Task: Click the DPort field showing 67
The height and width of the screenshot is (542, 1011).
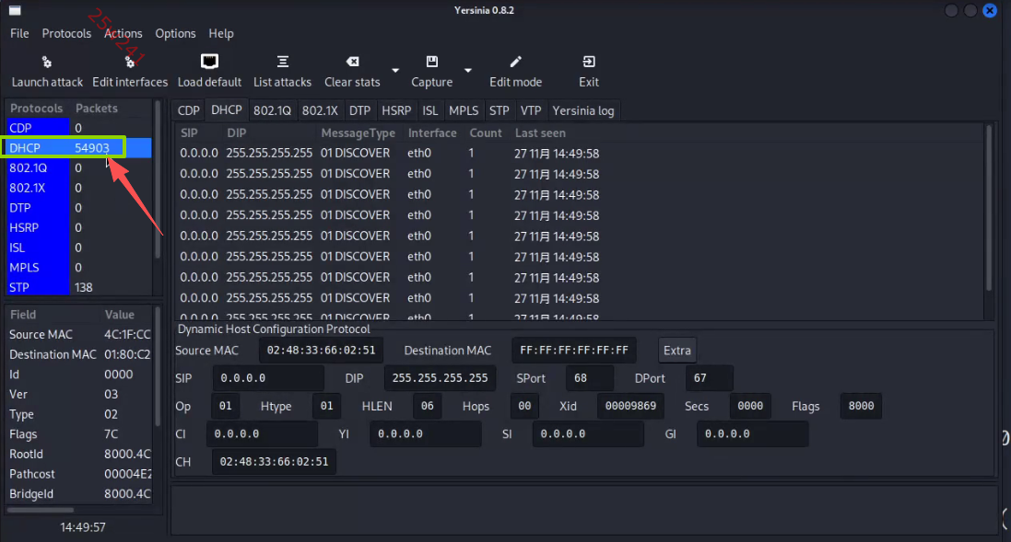Action: (710, 378)
